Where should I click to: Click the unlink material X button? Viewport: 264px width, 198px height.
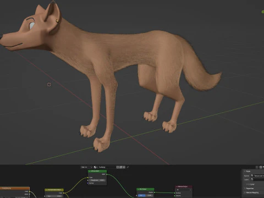tap(124, 167)
